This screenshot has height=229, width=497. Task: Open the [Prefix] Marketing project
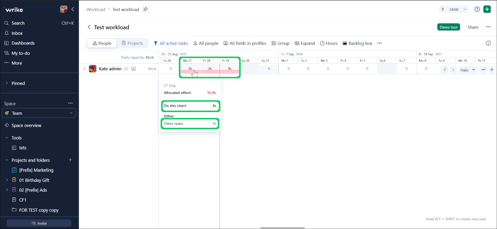pyautogui.click(x=36, y=170)
